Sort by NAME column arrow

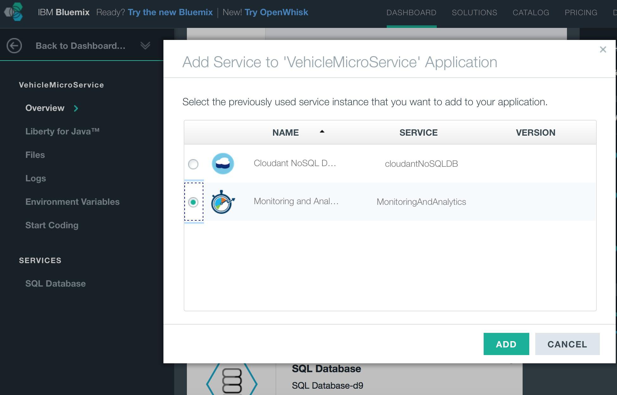(322, 132)
